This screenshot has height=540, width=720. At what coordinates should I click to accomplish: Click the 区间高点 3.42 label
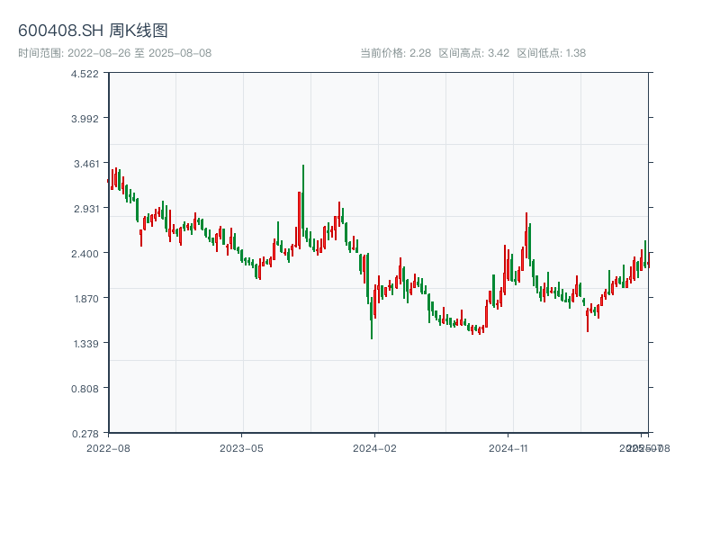point(474,53)
